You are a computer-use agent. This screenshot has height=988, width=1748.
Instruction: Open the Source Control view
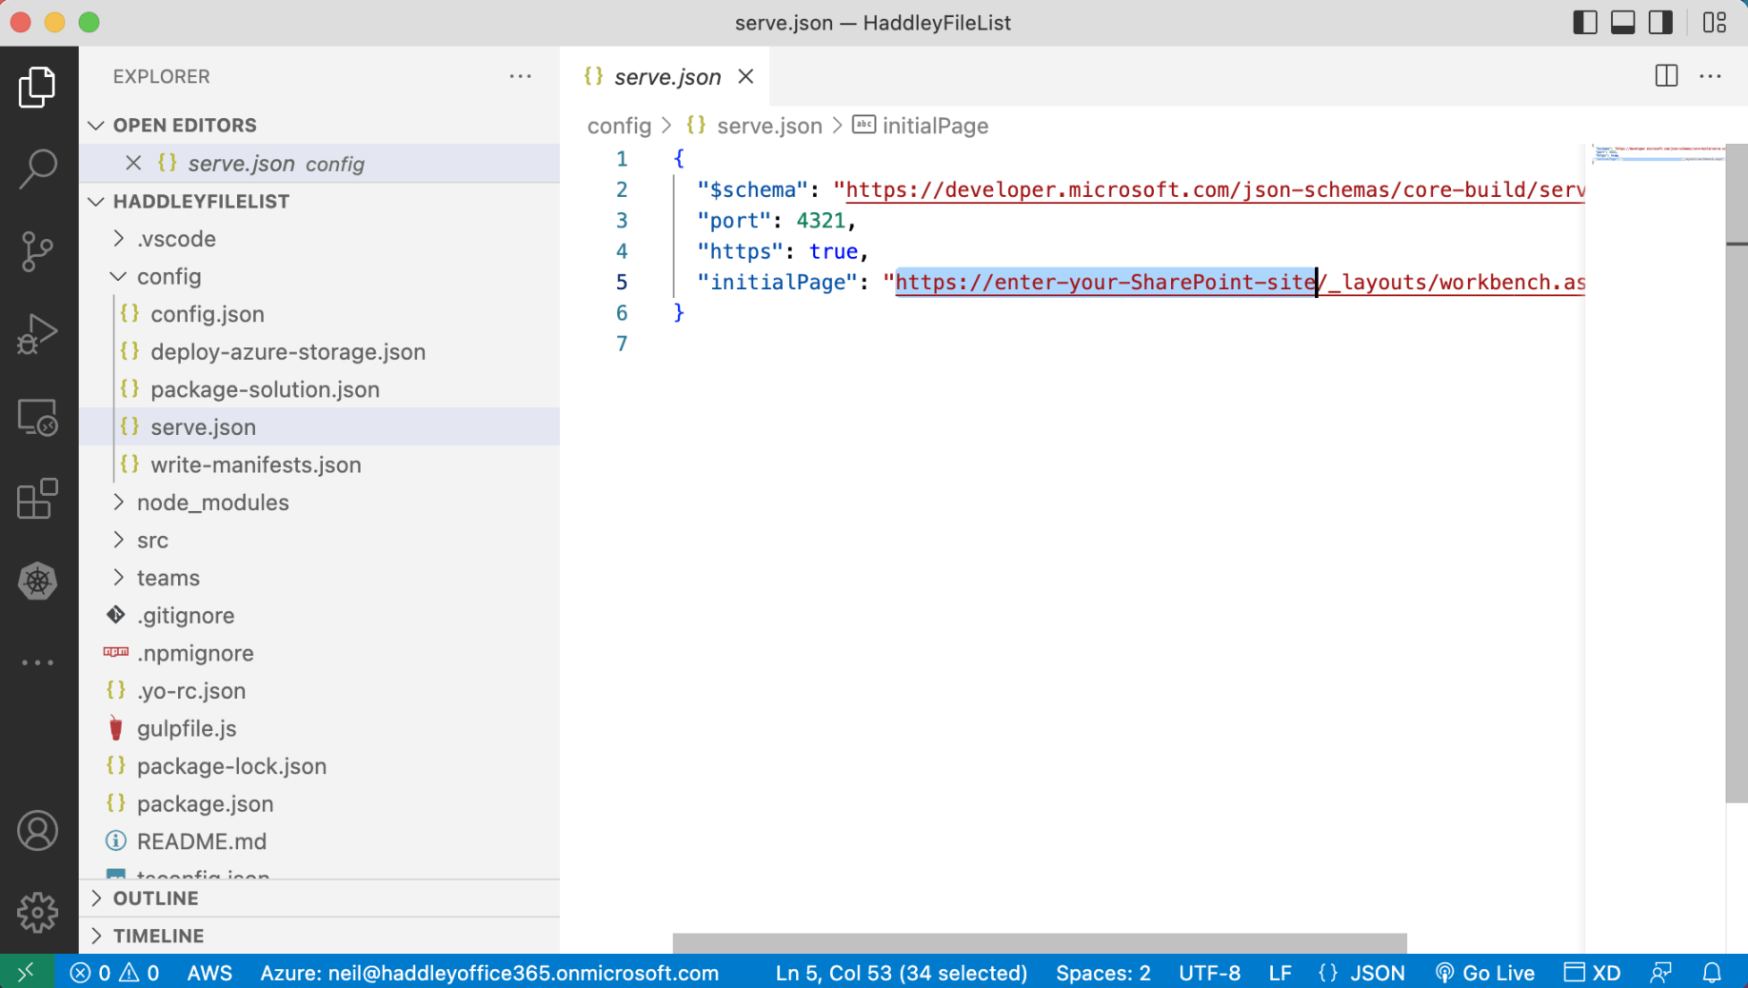(38, 251)
